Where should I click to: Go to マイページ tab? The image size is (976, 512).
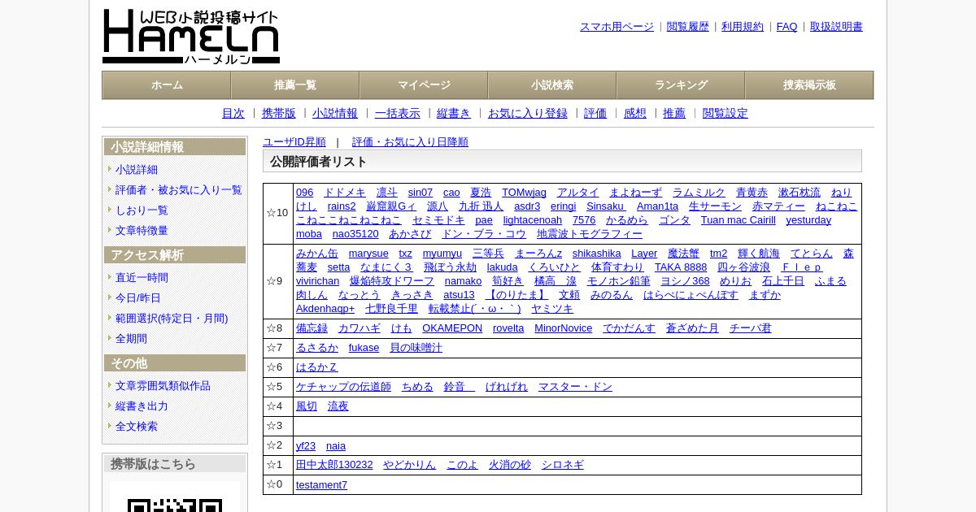[x=424, y=85]
